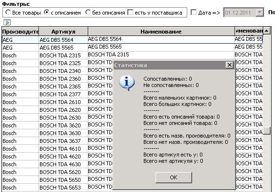The image size is (275, 192).
Task: Click 'Всего маленьких картинок: 0' text
Action: coord(180,98)
